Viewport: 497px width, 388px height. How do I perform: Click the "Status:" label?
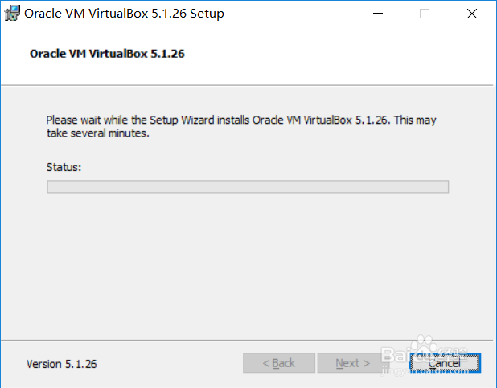64,167
